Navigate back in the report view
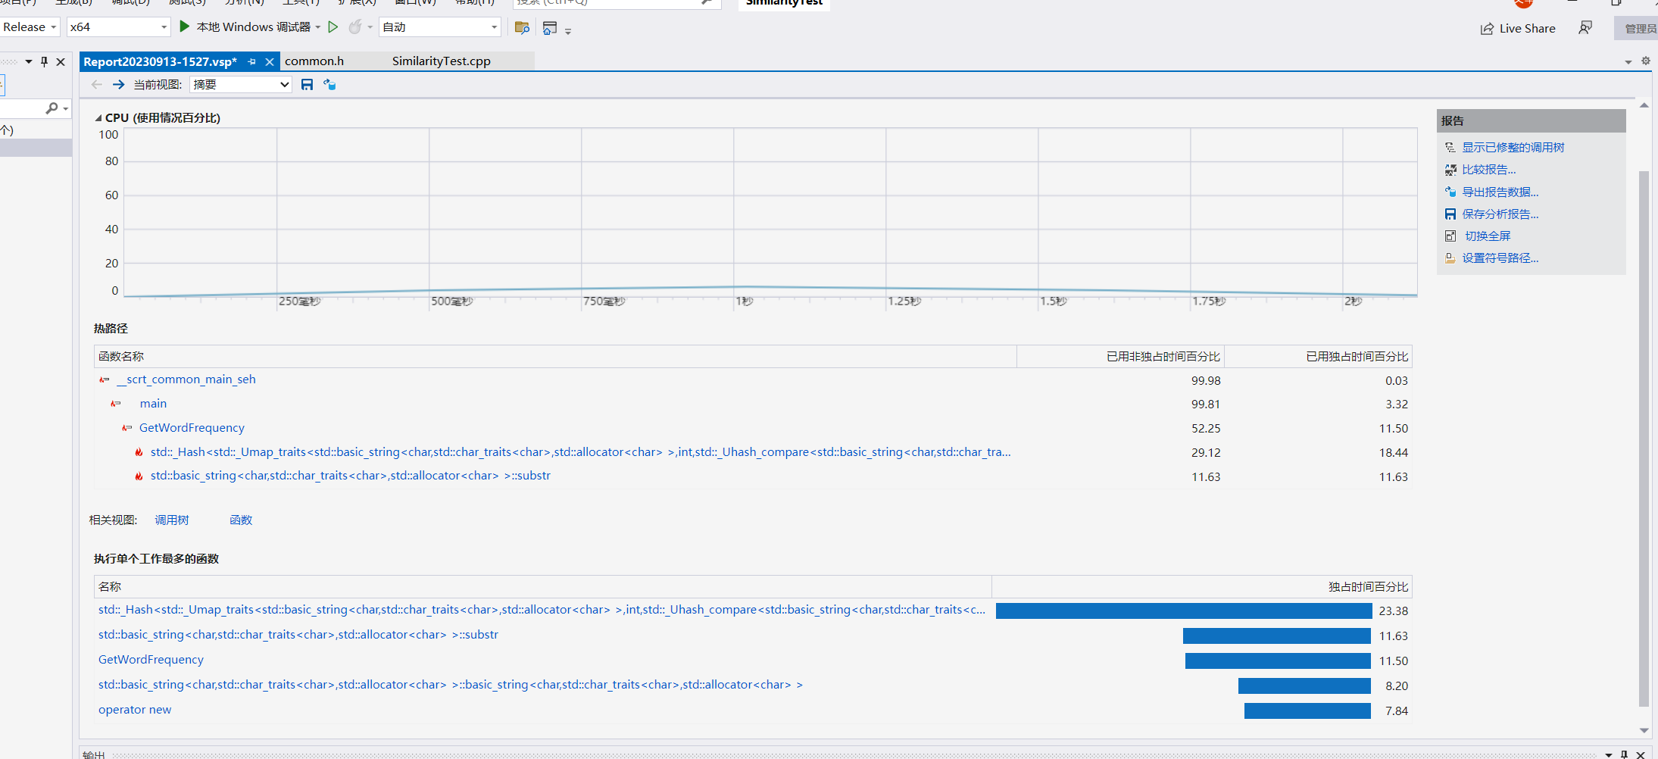The height and width of the screenshot is (759, 1658). (x=96, y=84)
